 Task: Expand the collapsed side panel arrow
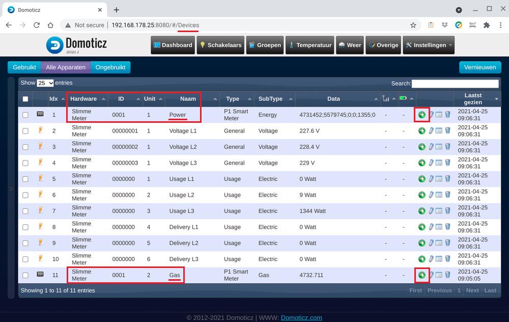point(11,189)
